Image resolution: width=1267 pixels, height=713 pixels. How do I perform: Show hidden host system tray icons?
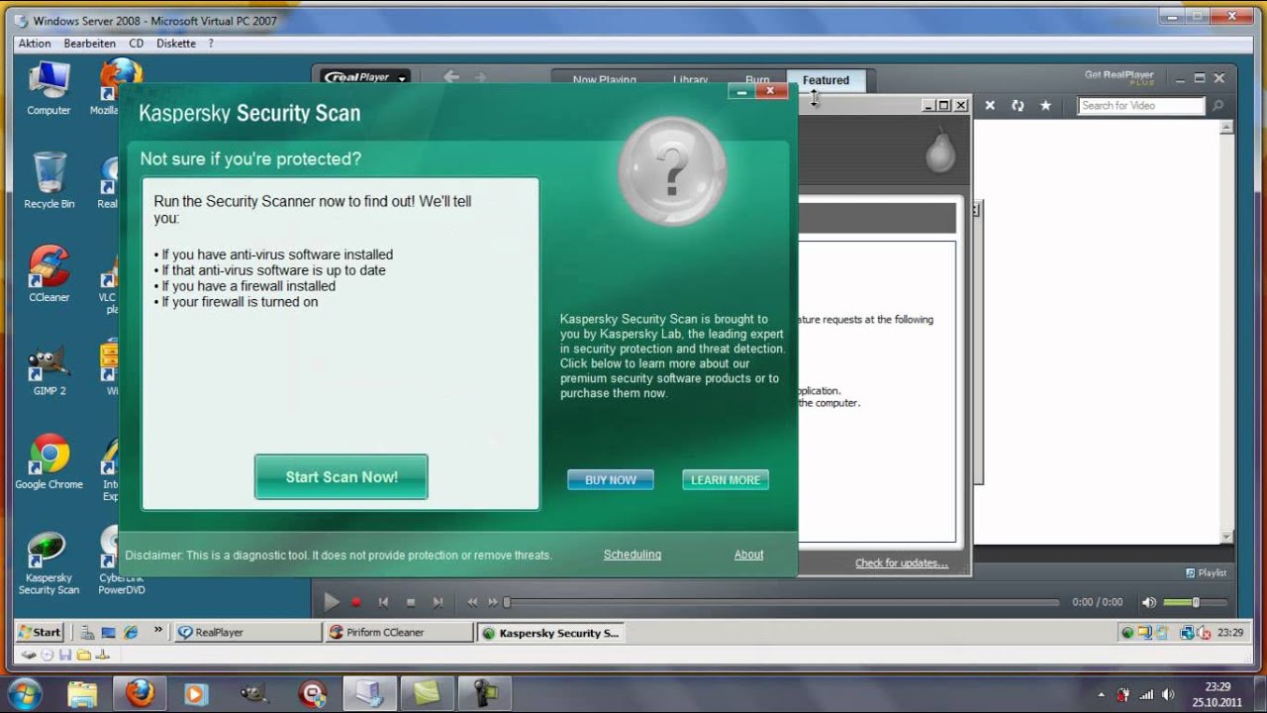[1102, 694]
